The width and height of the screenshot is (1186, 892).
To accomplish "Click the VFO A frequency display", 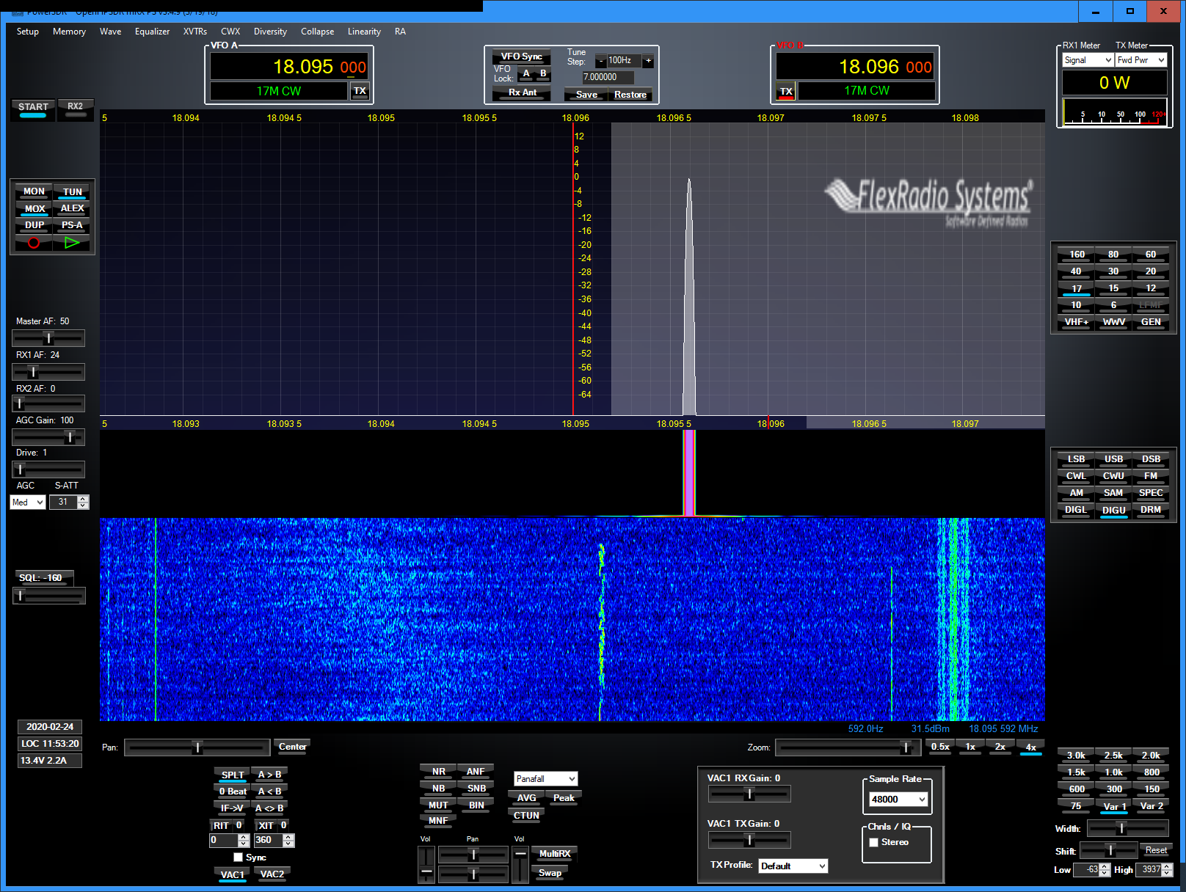I will tap(288, 67).
